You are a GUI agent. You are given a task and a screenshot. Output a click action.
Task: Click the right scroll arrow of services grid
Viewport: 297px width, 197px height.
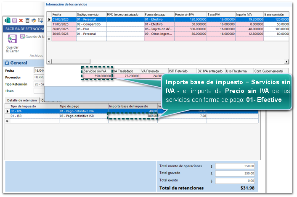click(x=286, y=62)
